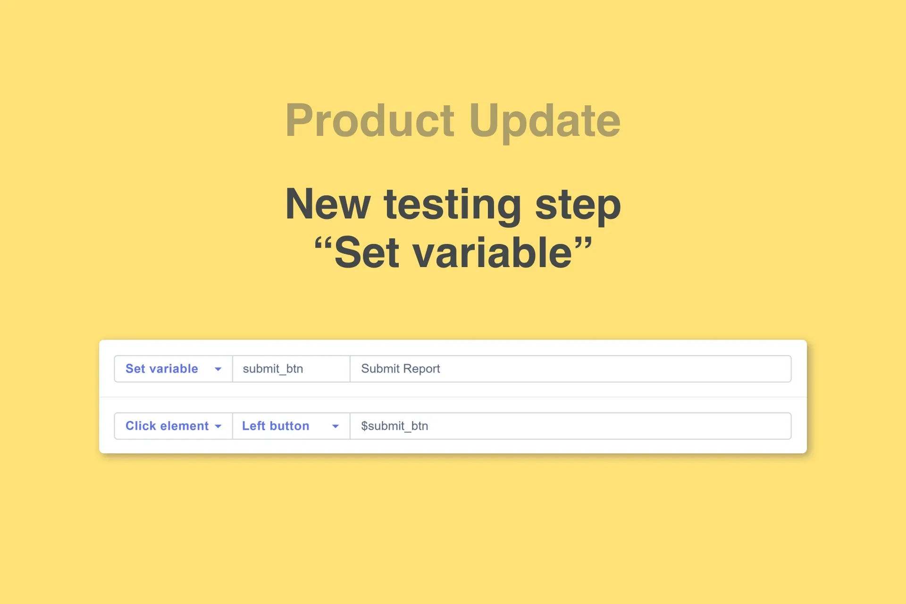
Task: Open the Set variable step type dropdown
Action: pyautogui.click(x=172, y=369)
